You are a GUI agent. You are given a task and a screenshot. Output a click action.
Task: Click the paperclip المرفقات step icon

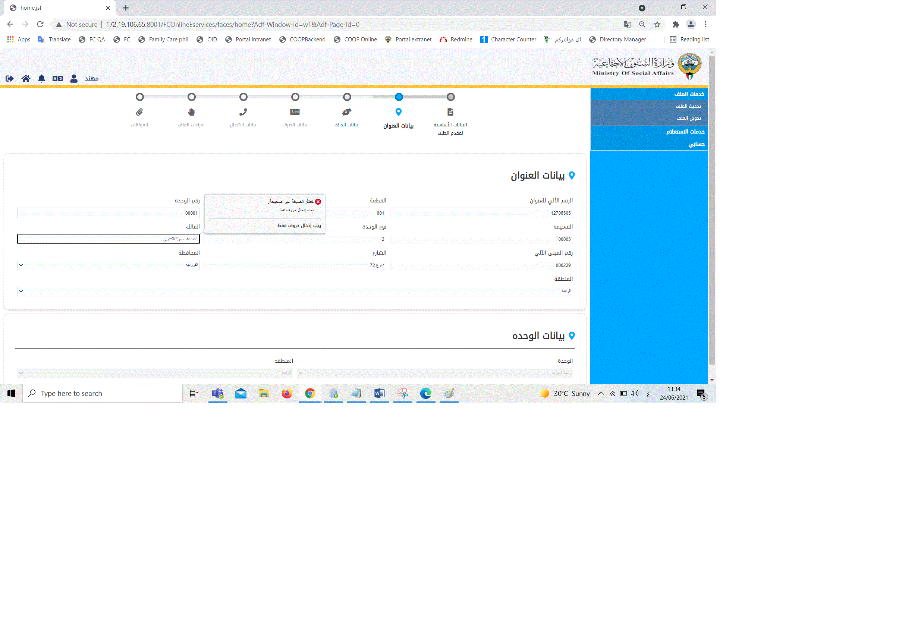[139, 112]
